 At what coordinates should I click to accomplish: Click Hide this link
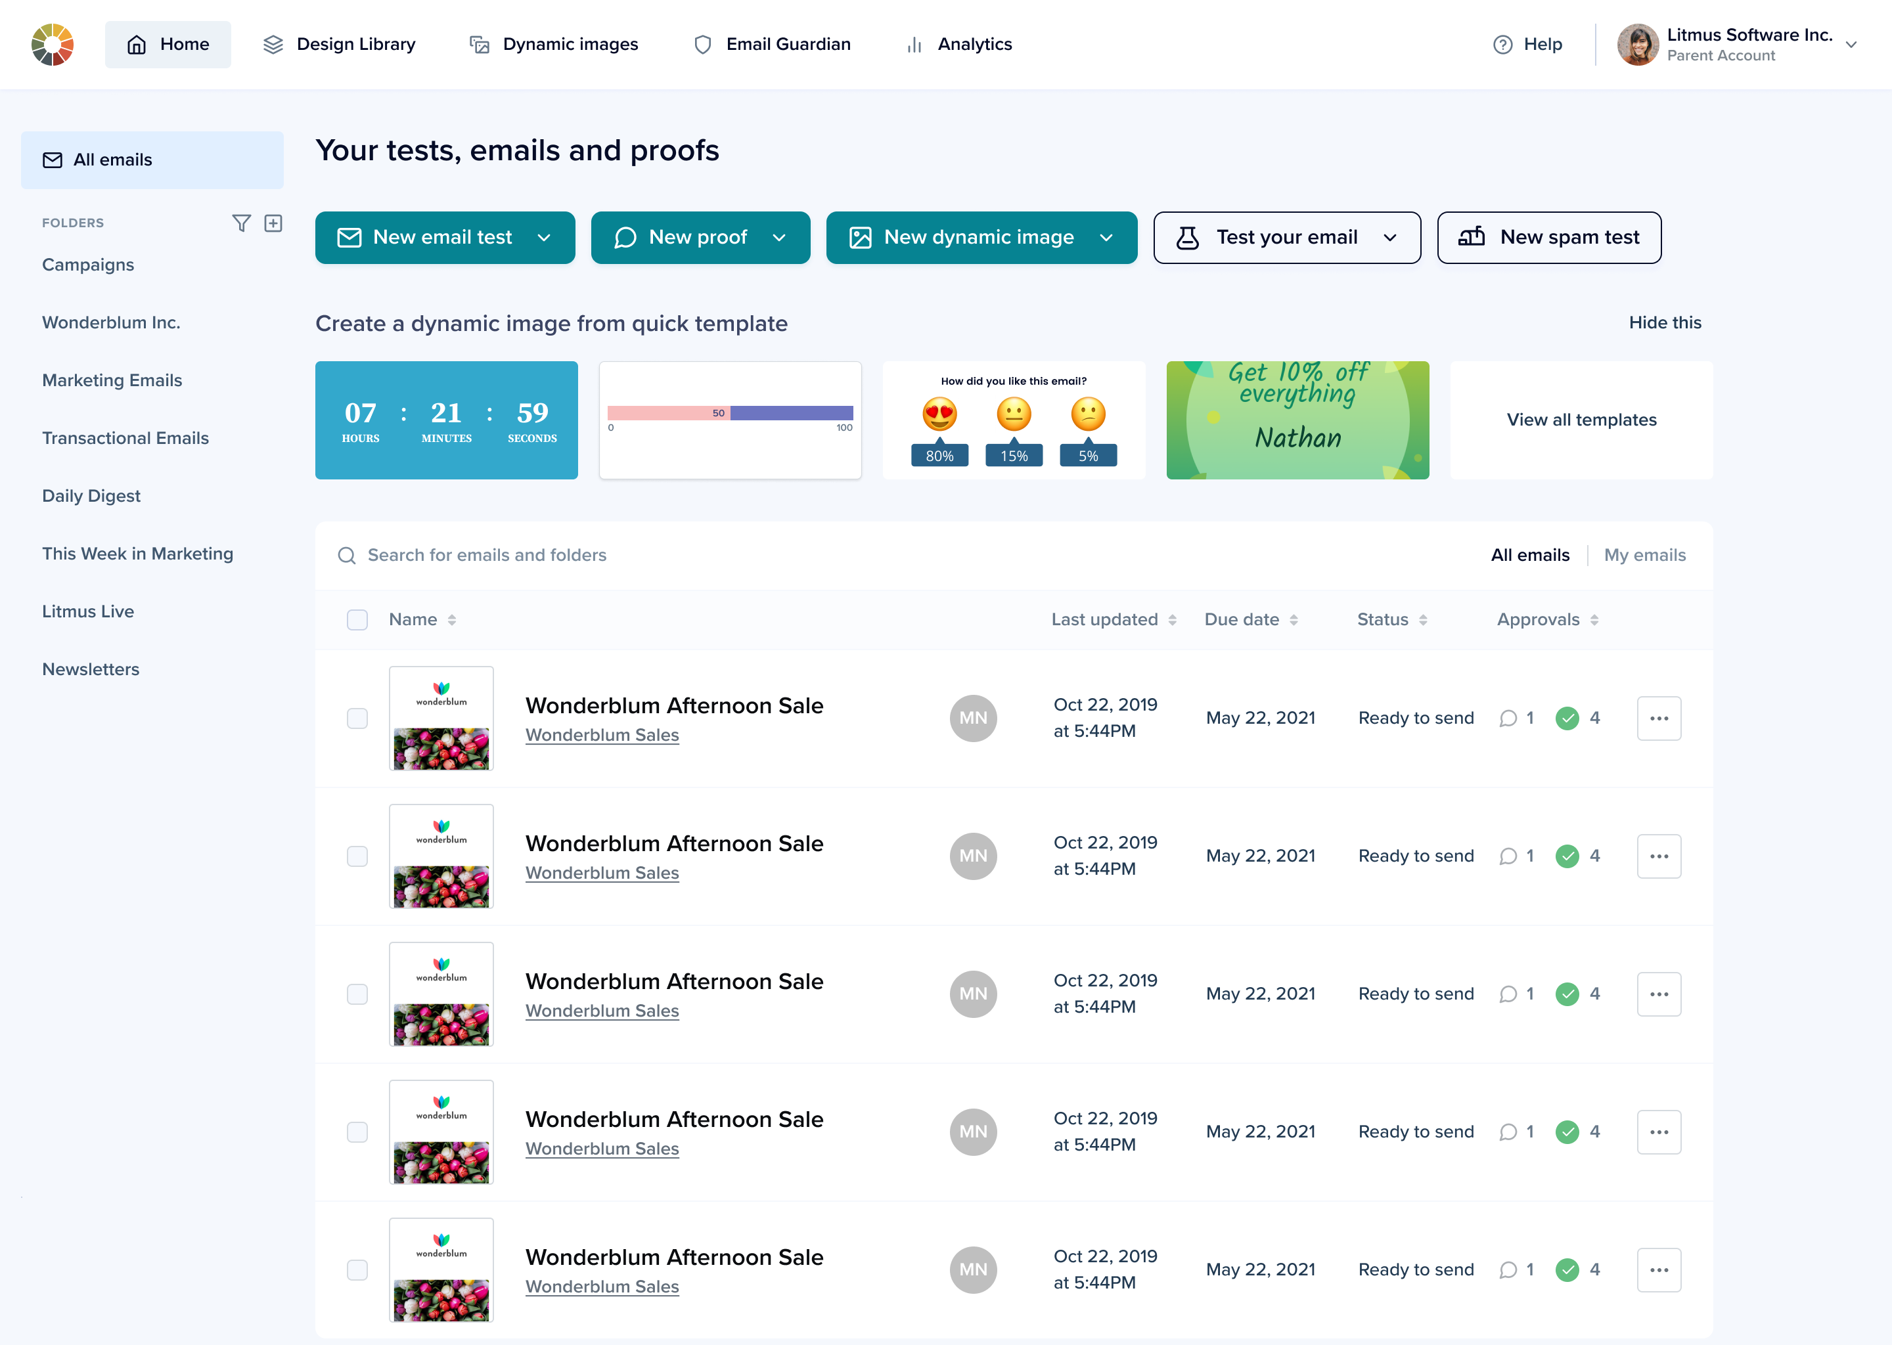(1665, 322)
